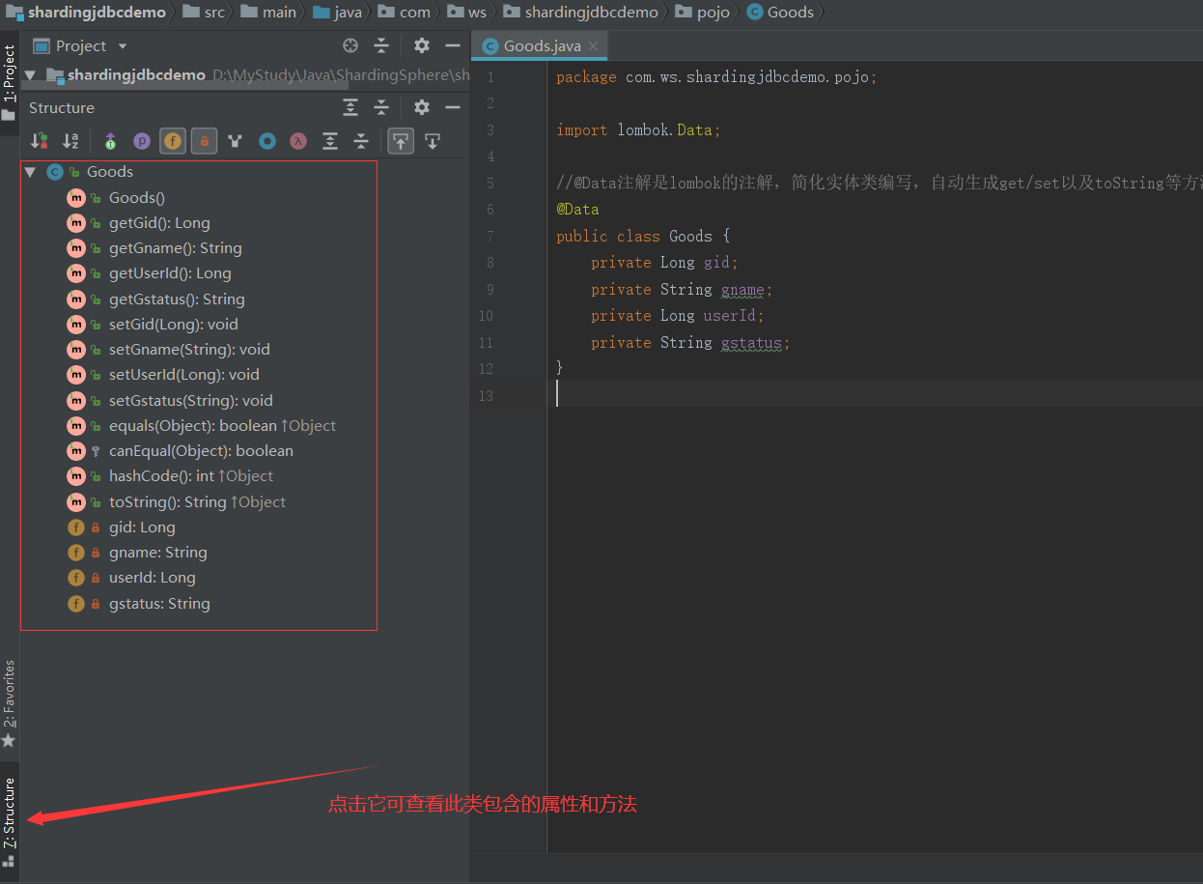
Task: Open the 1: Project side tab
Action: click(x=10, y=83)
